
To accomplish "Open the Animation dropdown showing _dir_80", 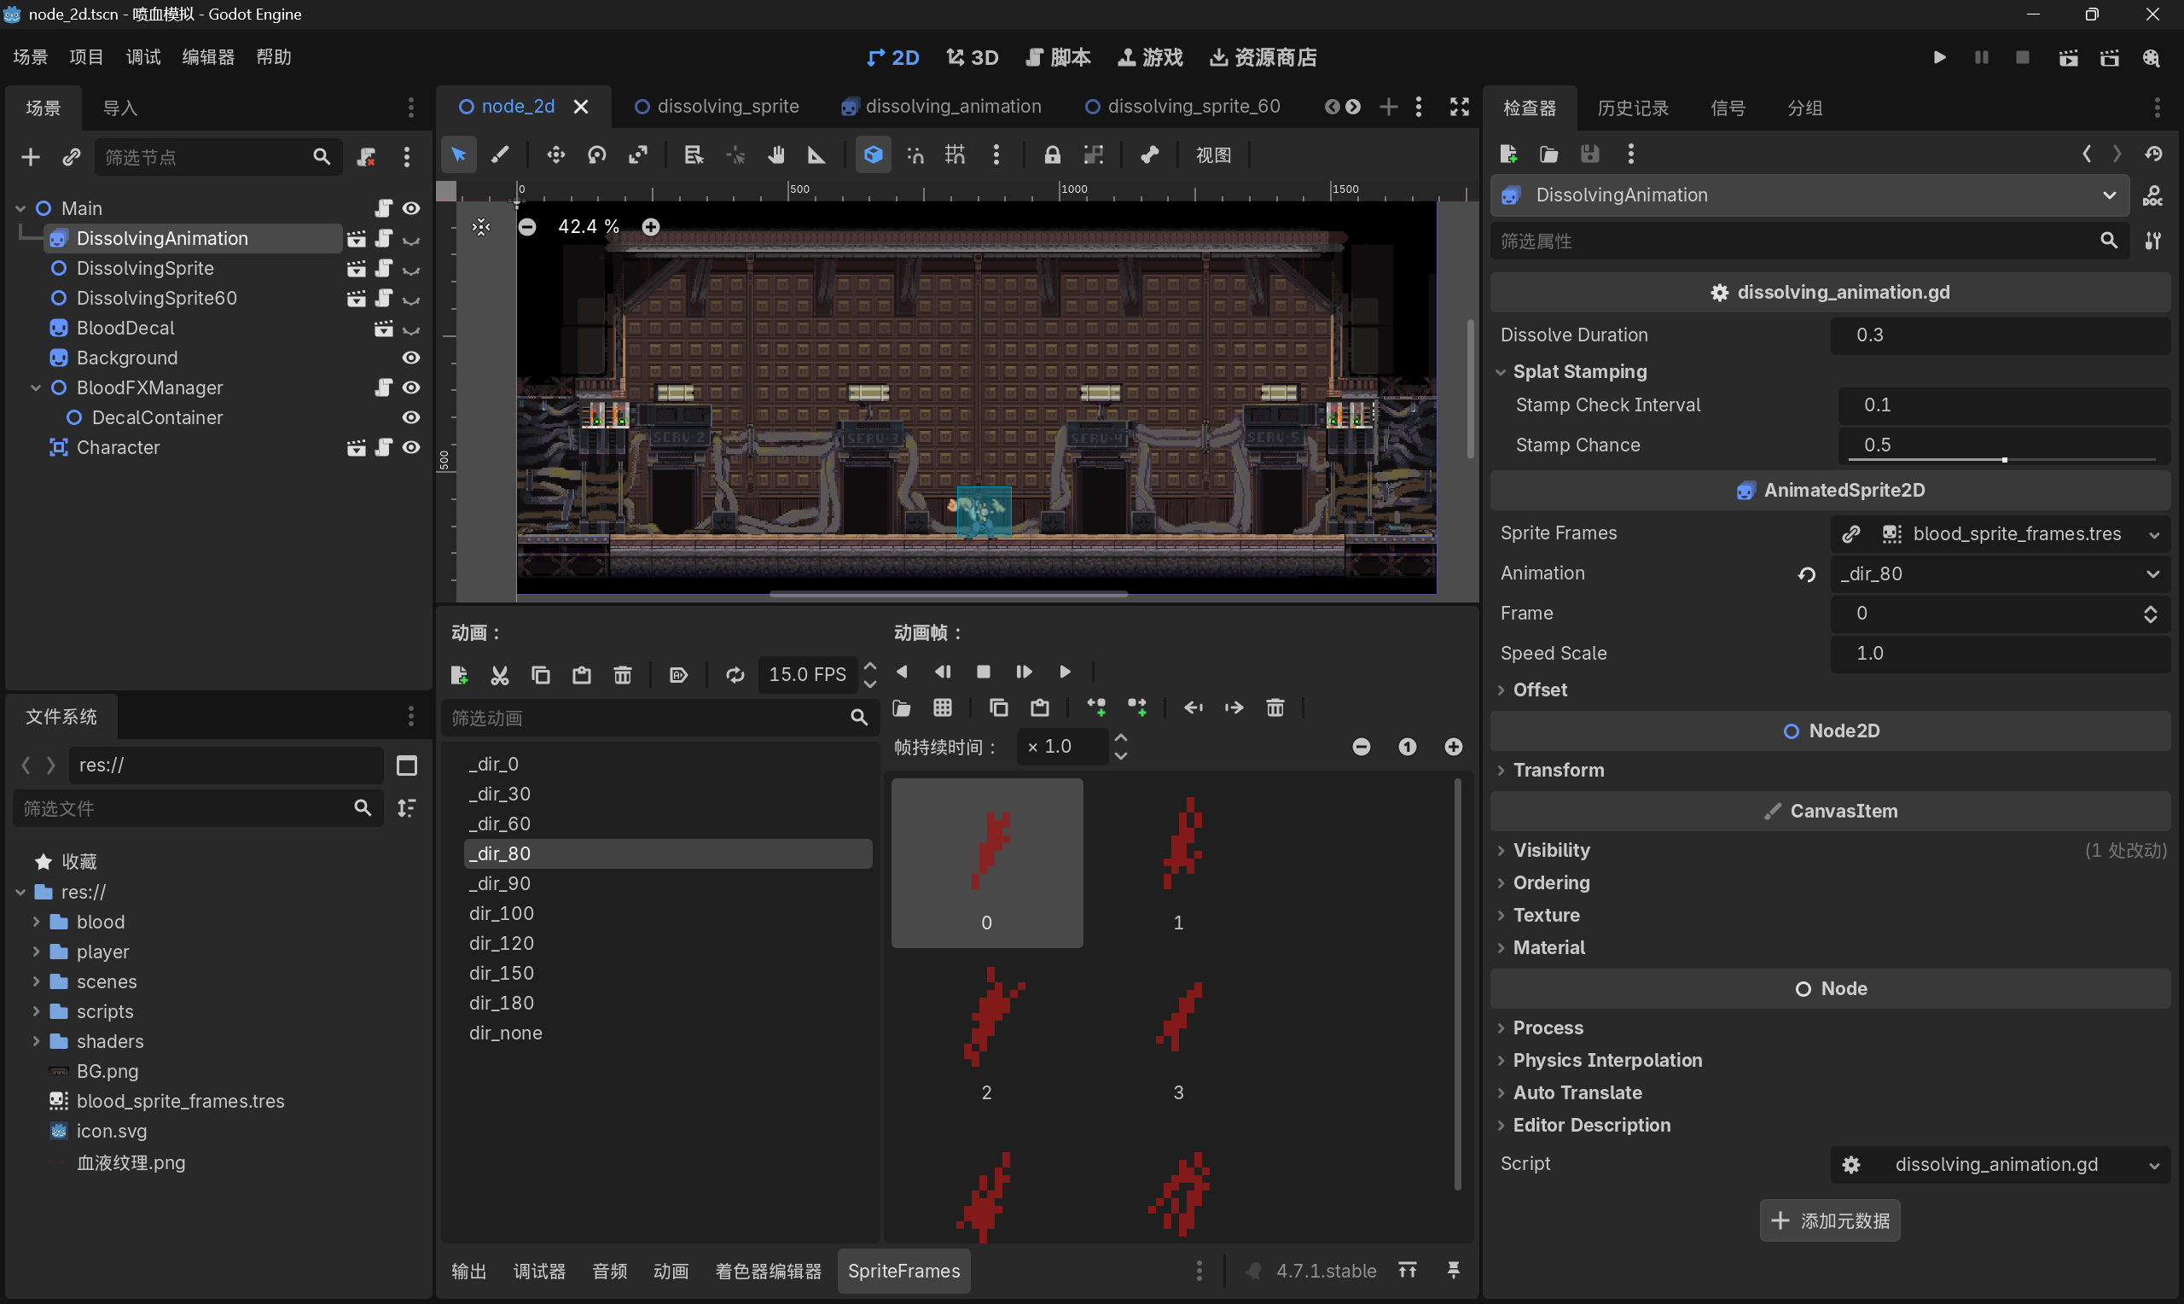I will click(2000, 573).
